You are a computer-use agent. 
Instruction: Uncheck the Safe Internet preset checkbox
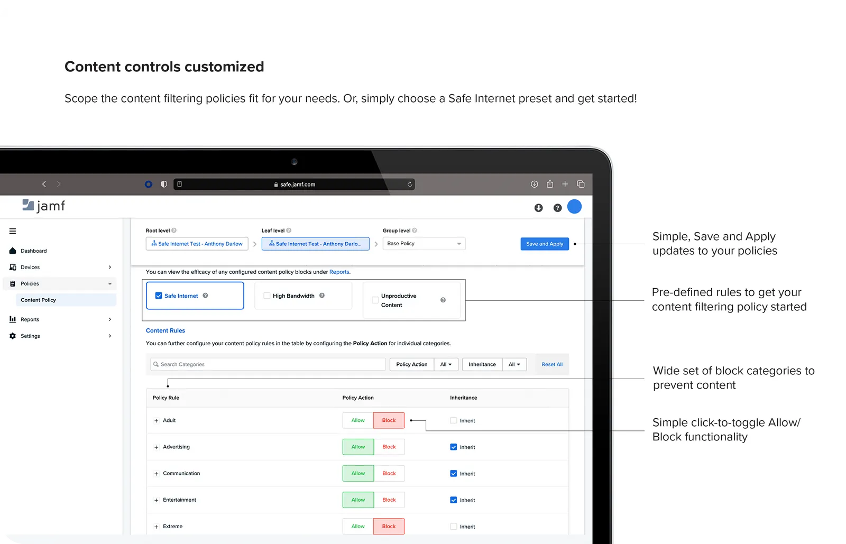(158, 296)
